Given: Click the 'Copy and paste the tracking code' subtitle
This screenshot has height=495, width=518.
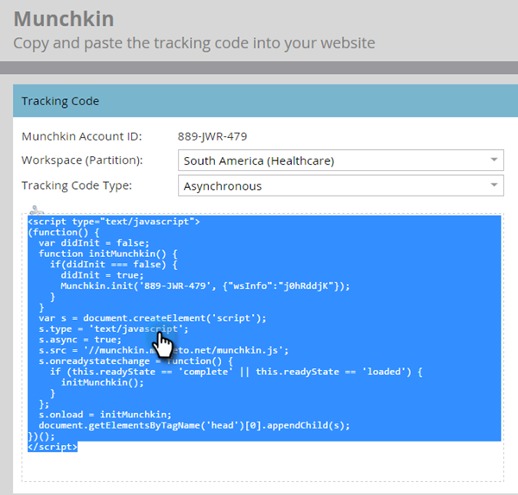Looking at the screenshot, I should [194, 43].
